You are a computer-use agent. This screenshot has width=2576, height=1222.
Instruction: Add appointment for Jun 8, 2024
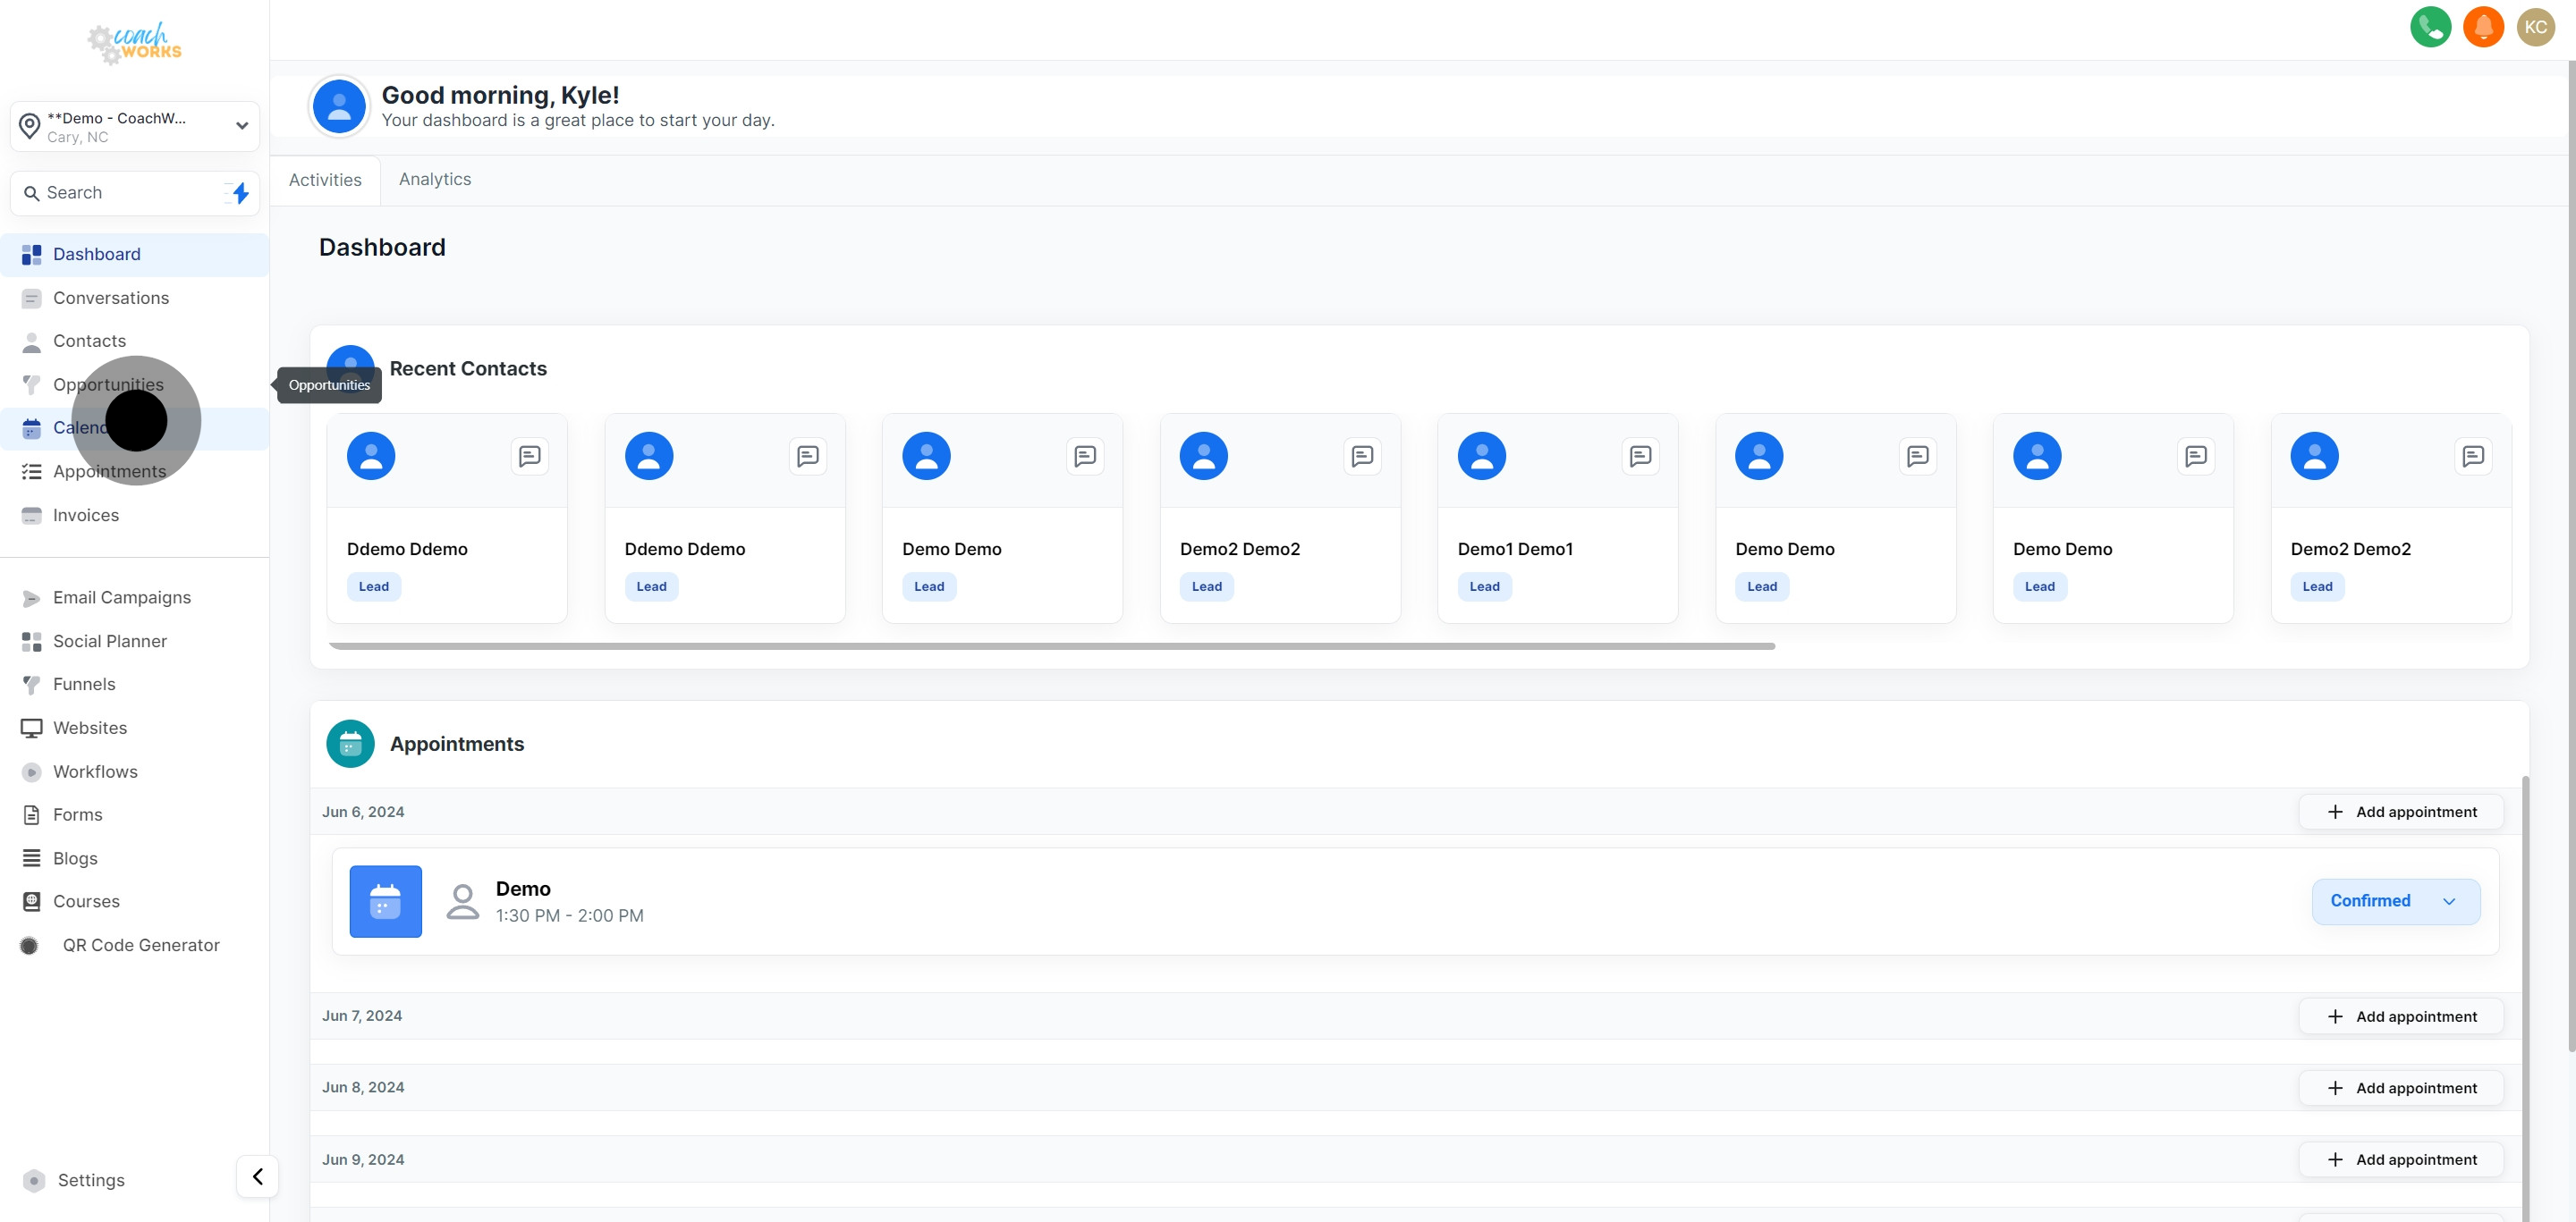pyautogui.click(x=2401, y=1087)
